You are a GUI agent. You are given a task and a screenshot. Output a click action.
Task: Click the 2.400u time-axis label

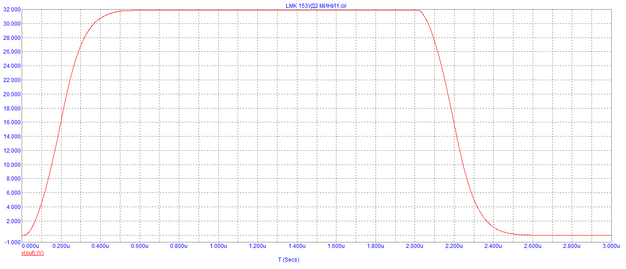(493, 247)
